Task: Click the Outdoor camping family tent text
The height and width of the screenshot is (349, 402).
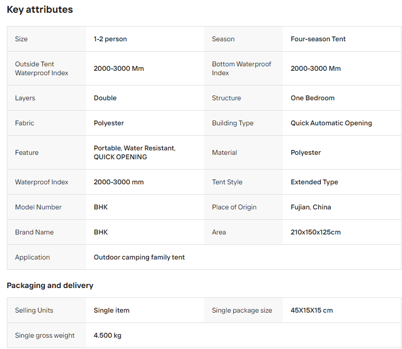Action: (139, 257)
